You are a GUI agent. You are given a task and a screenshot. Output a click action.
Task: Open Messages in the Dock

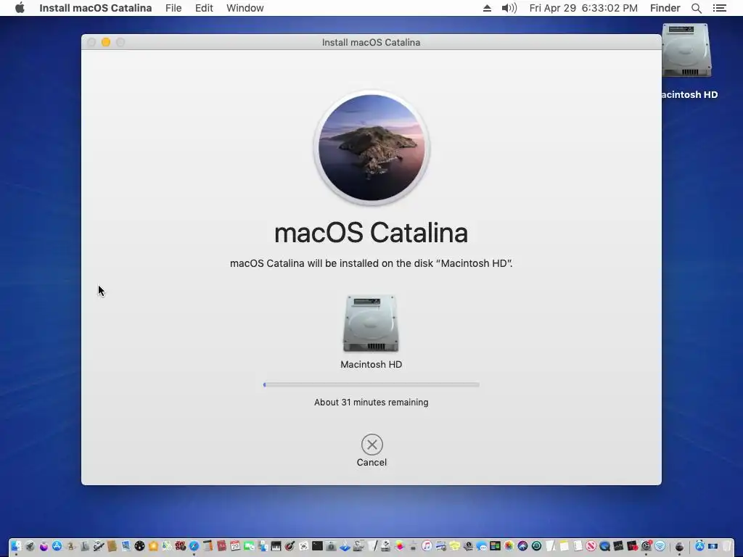click(x=482, y=546)
